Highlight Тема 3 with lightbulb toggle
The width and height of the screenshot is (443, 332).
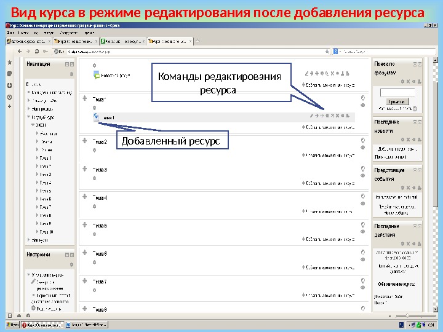pos(363,168)
